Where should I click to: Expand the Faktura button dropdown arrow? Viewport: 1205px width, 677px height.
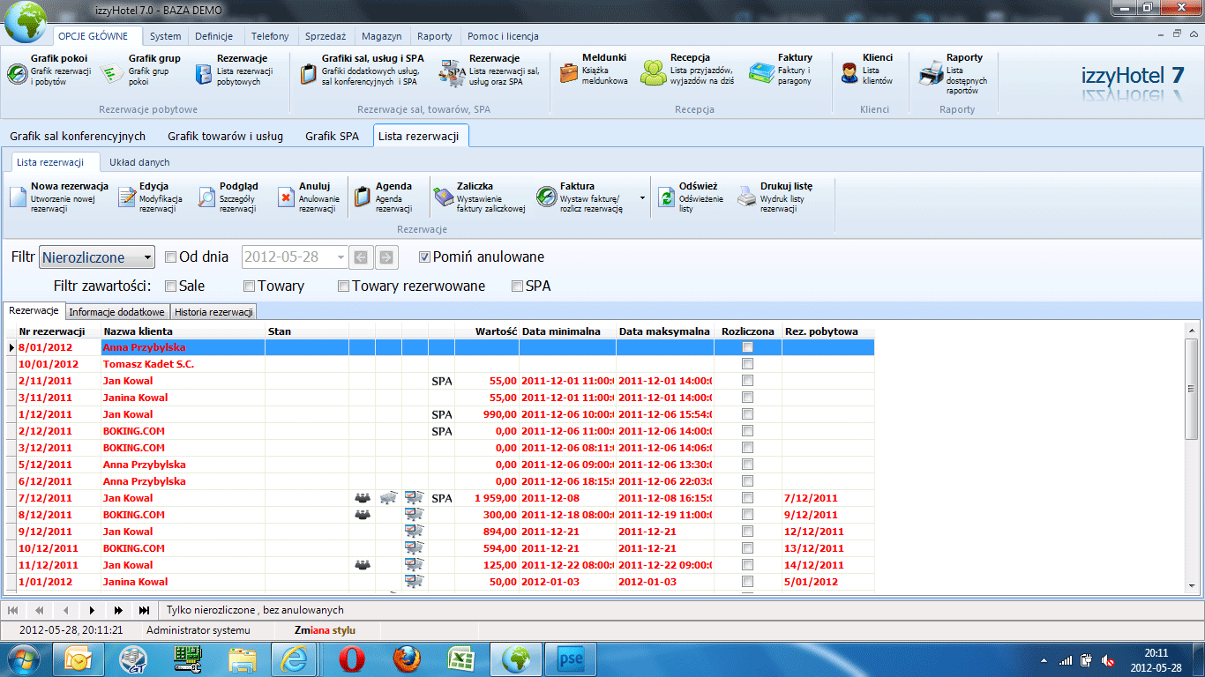642,197
